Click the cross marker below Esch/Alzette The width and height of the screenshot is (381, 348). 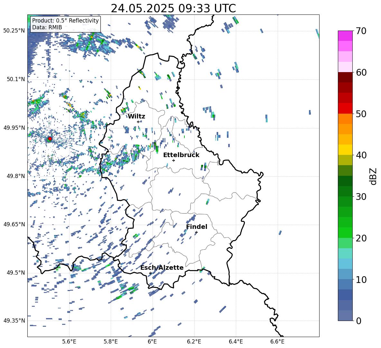(150, 273)
